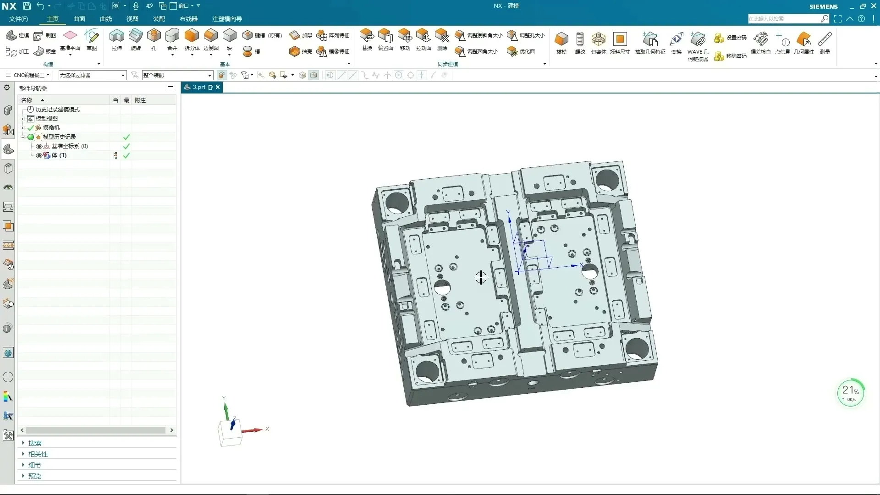Open the 草图 (Sketch) tool
This screenshot has height=495, width=880.
pos(91,40)
